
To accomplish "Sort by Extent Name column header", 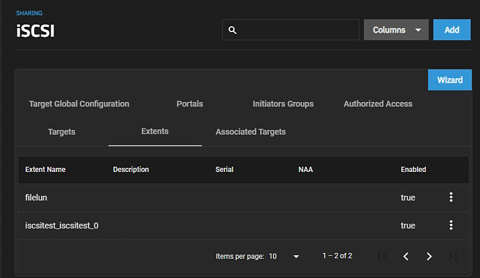I will (x=45, y=170).
